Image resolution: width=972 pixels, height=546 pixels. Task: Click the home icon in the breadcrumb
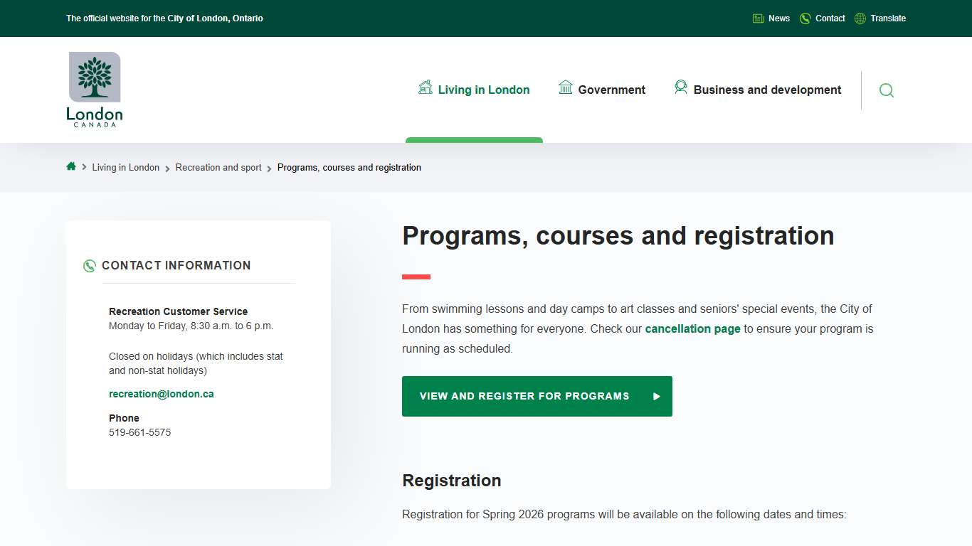pos(70,166)
